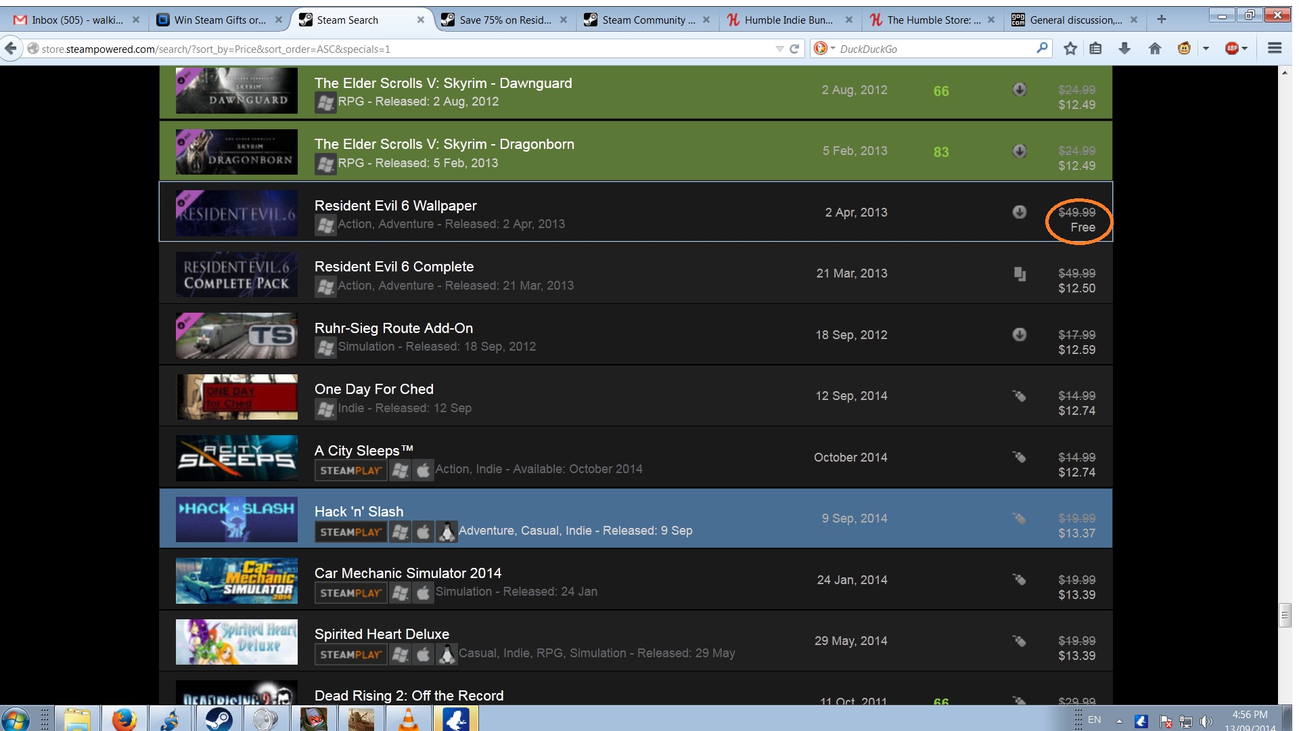Click the Windows Start orb

[16, 719]
